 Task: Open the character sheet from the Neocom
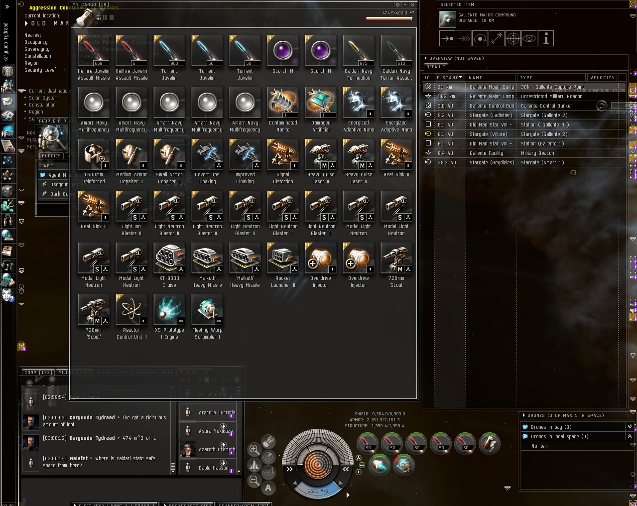tap(7, 71)
